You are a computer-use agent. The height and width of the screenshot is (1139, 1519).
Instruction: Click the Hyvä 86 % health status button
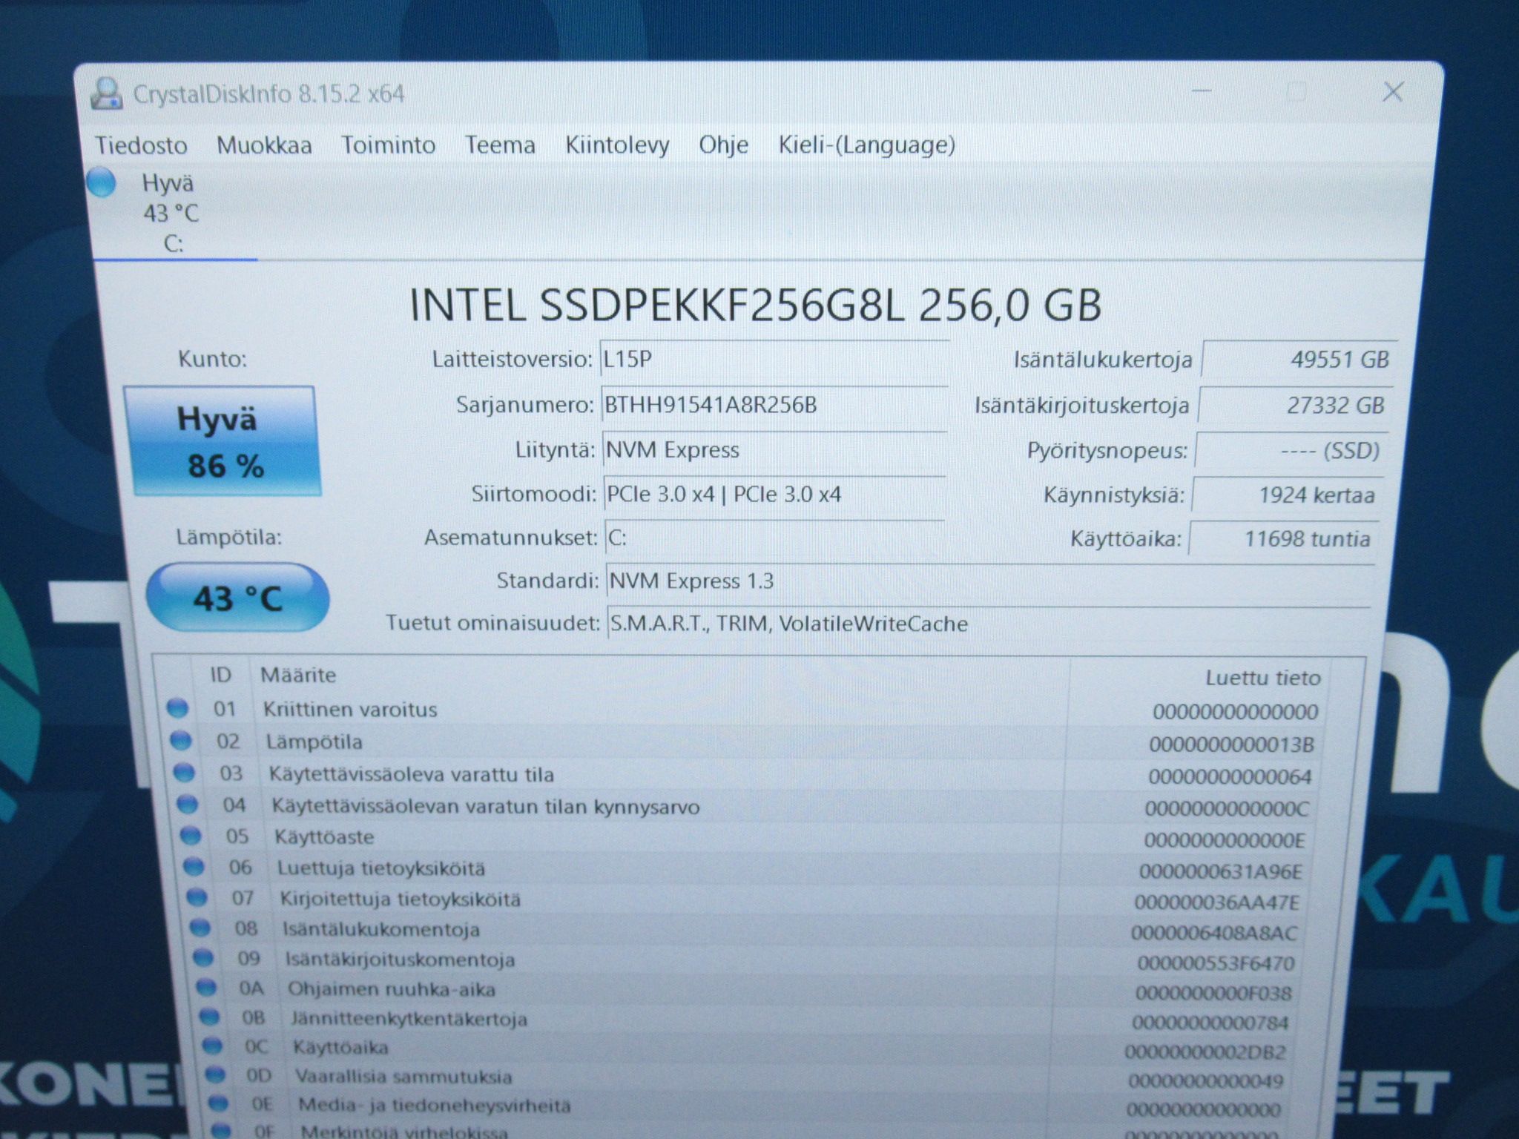223,442
